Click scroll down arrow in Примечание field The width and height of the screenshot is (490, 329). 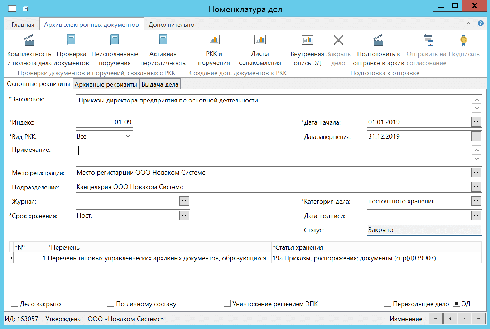pos(477,159)
